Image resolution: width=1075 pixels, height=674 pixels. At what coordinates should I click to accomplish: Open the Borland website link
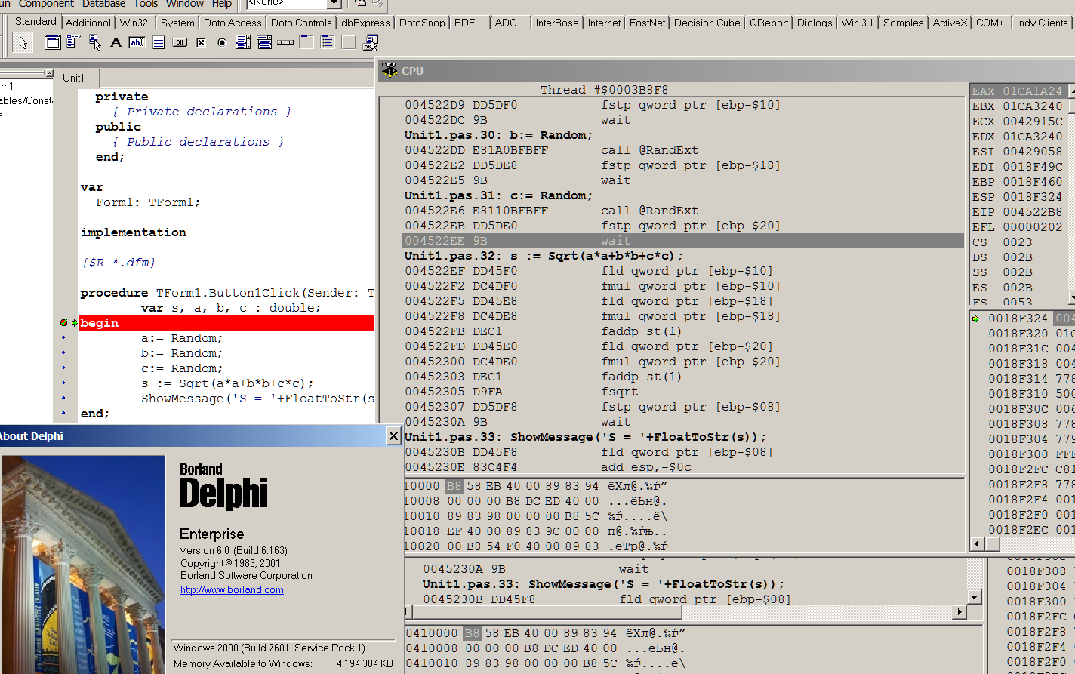[232, 590]
